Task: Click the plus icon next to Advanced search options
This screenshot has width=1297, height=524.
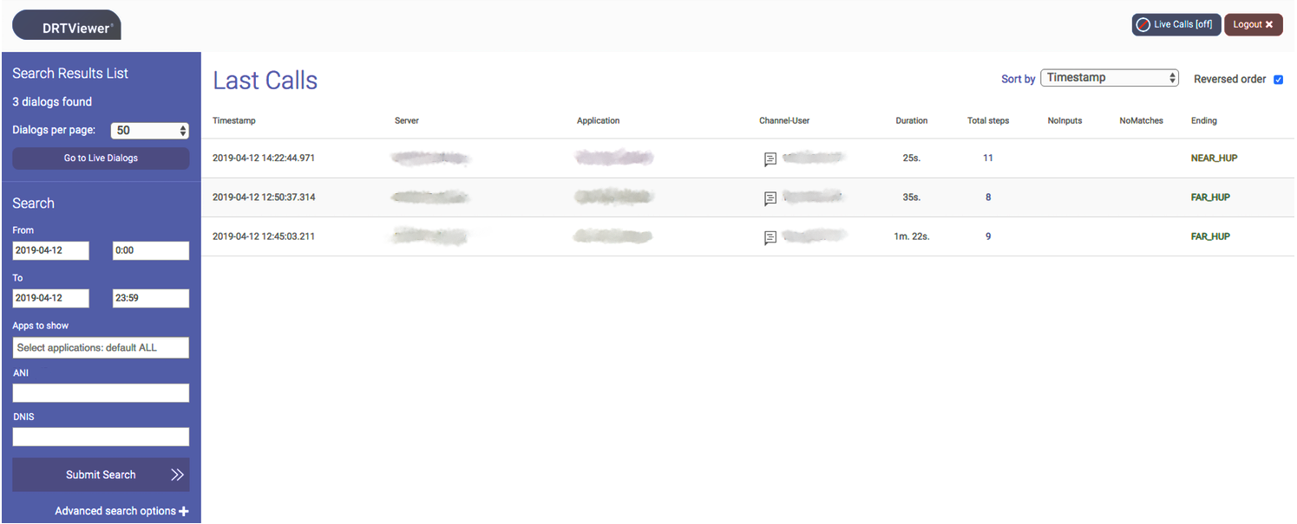Action: pyautogui.click(x=183, y=511)
